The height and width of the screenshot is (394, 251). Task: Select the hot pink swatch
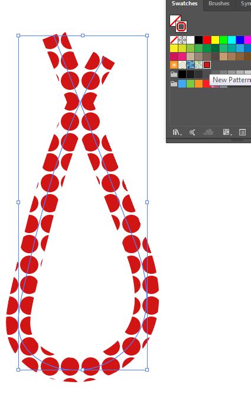click(x=182, y=56)
